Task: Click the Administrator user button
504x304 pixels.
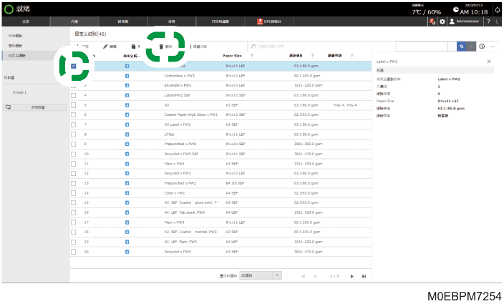Action: [x=465, y=21]
